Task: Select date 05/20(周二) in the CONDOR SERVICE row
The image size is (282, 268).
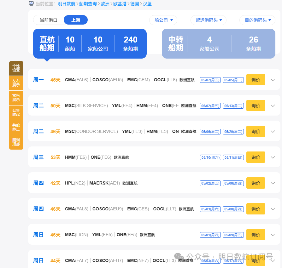Action: [x=233, y=132]
